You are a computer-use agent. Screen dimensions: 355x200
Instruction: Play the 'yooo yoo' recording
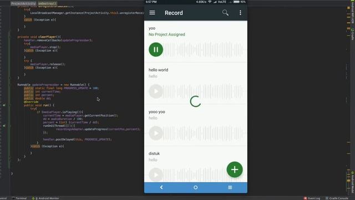(156, 133)
